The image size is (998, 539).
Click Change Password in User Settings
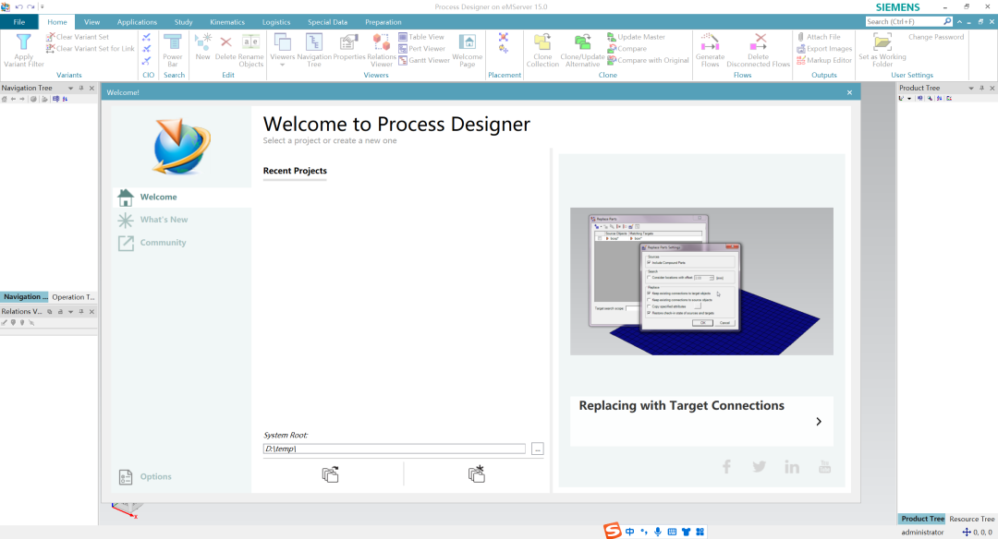pos(935,37)
